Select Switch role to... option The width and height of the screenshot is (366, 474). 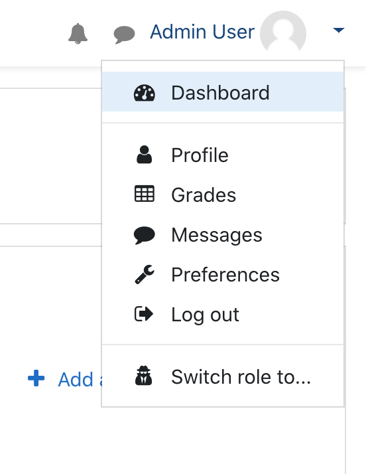[223, 376]
